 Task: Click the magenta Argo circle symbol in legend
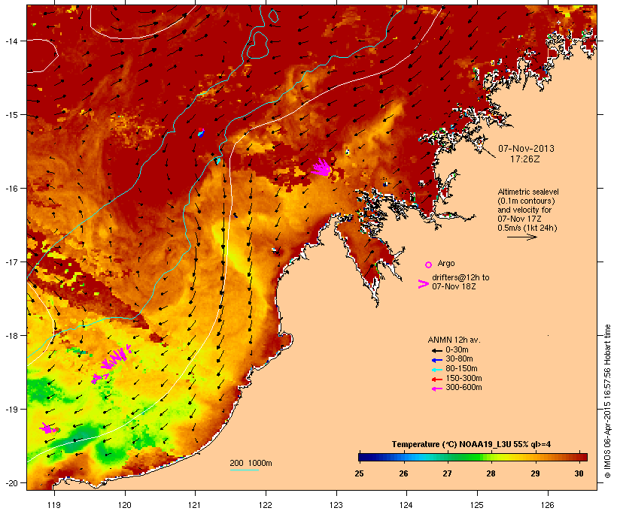pos(429,265)
